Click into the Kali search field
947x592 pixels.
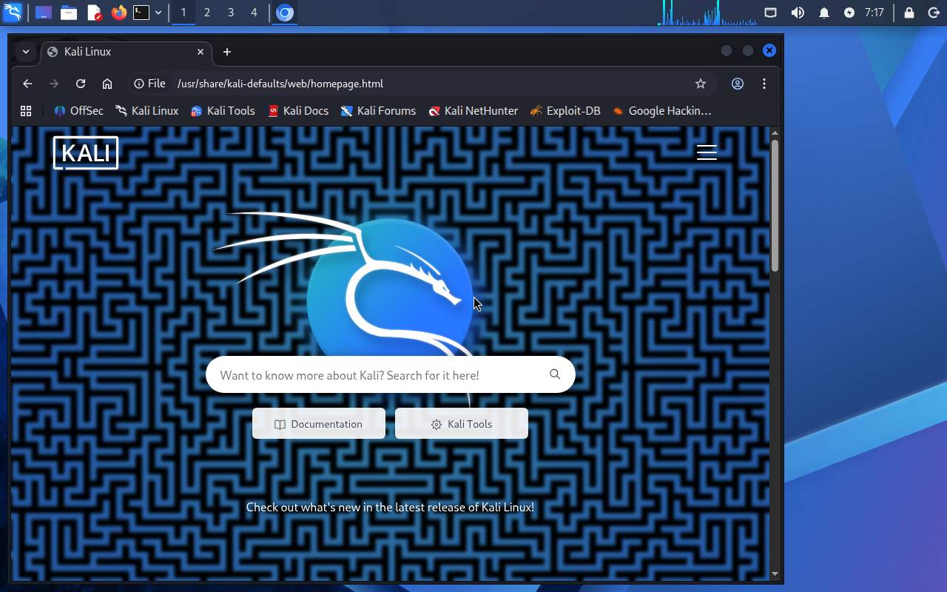pyautogui.click(x=377, y=375)
